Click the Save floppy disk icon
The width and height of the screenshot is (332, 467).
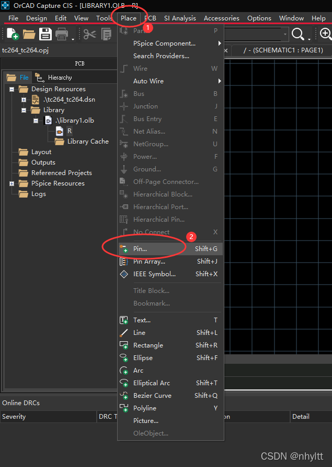(x=45, y=35)
